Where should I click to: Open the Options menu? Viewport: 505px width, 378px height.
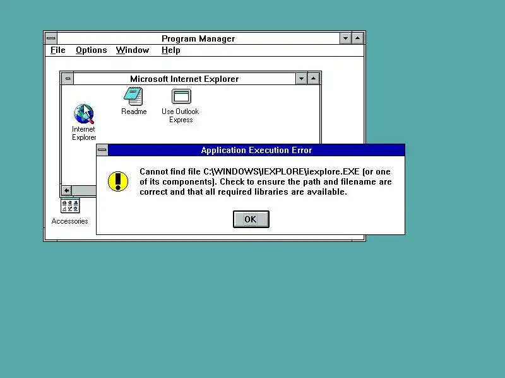pos(91,50)
